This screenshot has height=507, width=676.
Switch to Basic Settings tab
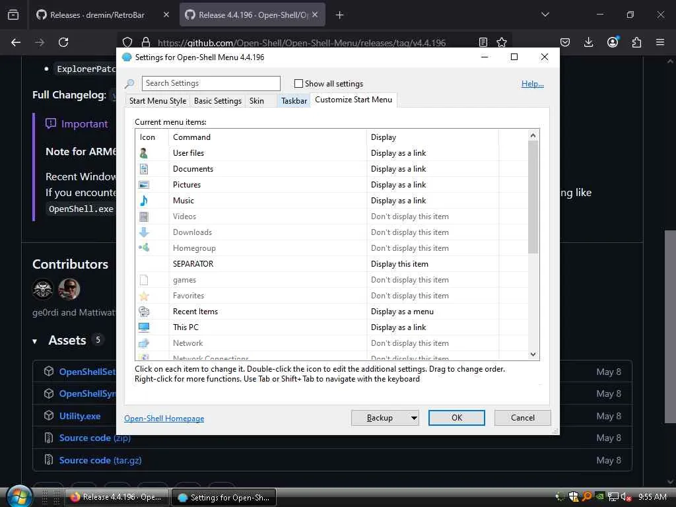[x=218, y=101]
